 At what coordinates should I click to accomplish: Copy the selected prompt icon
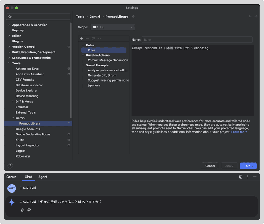pyautogui.click(x=93, y=39)
